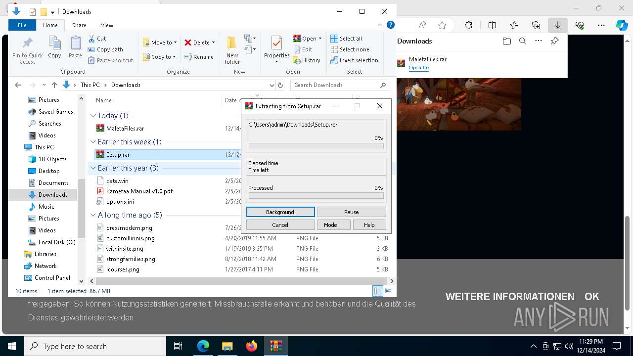Open Explorer Help question mark icon
This screenshot has height=356, width=633.
click(x=390, y=25)
